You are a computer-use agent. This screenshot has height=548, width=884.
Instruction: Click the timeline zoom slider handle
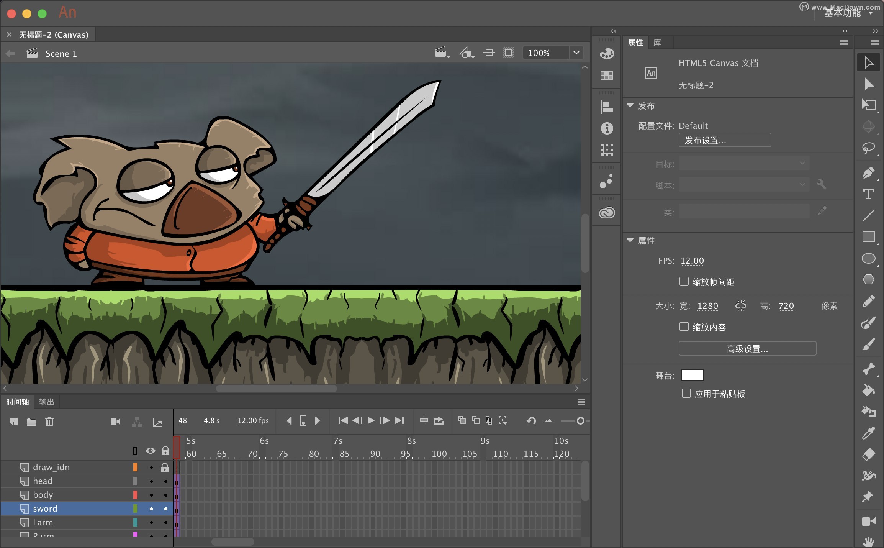pos(580,421)
